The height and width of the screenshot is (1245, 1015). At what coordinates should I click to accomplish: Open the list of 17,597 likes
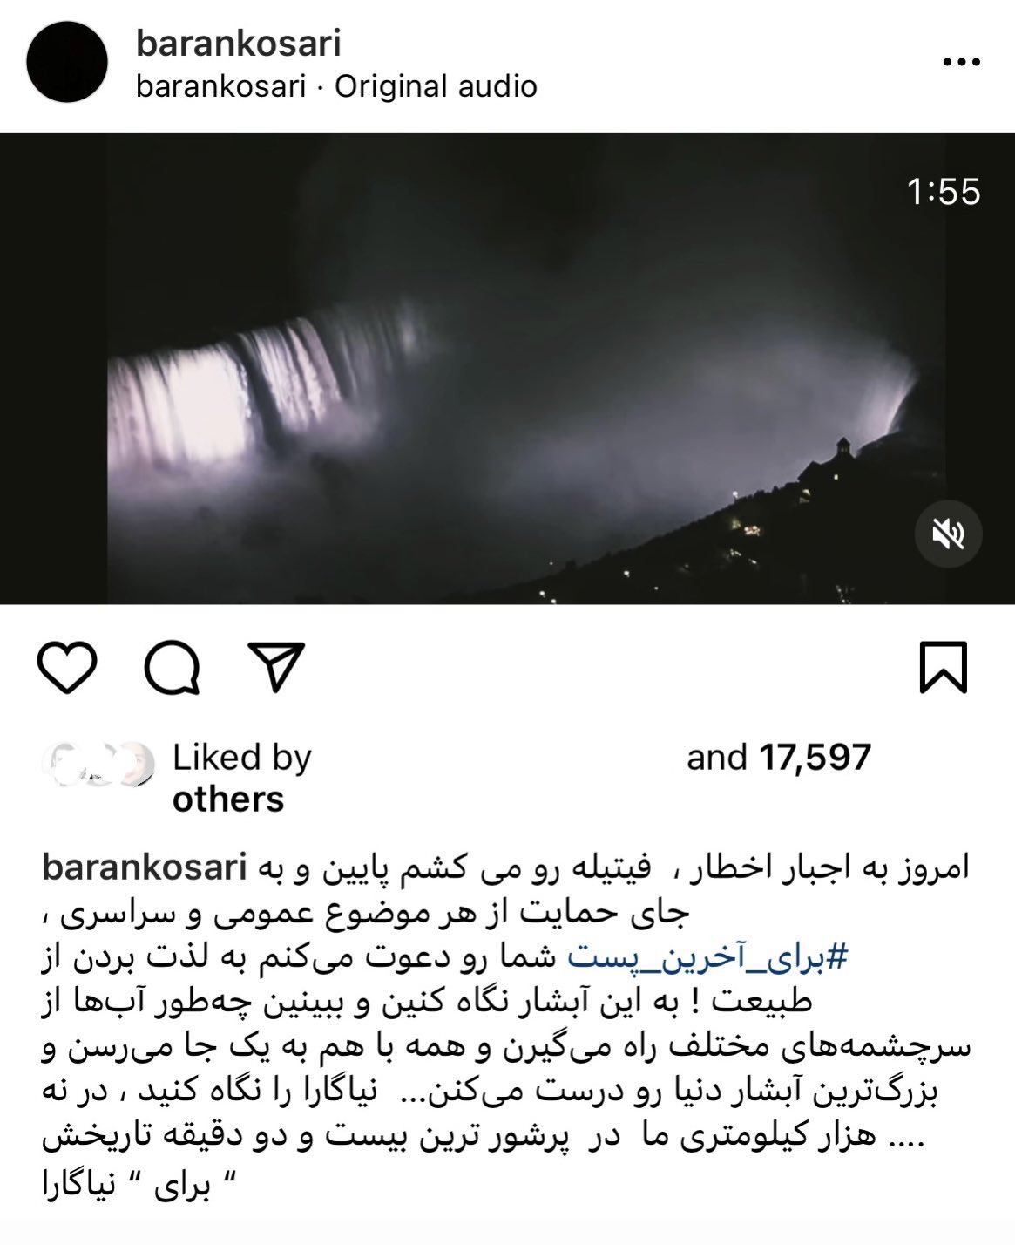pyautogui.click(x=815, y=757)
